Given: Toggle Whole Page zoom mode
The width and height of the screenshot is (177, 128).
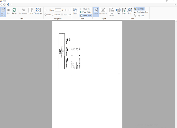Looking at the screenshot, I should [x=86, y=16].
